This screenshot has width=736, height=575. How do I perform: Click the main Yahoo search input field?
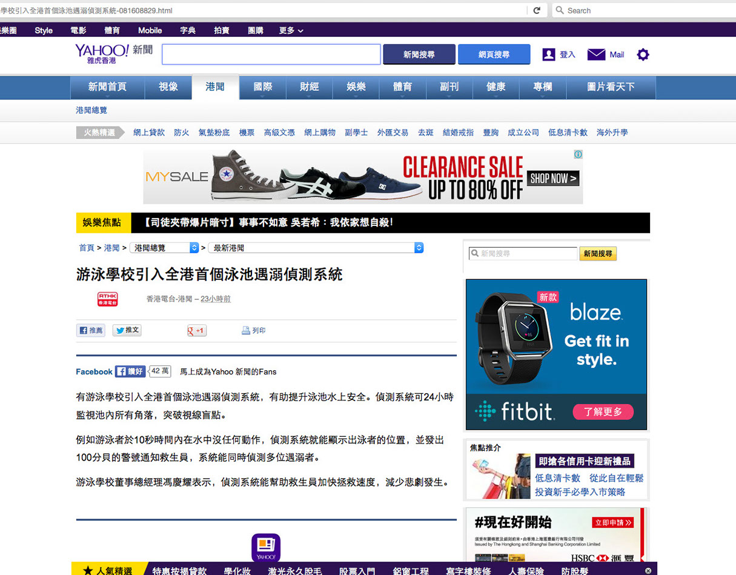[271, 55]
